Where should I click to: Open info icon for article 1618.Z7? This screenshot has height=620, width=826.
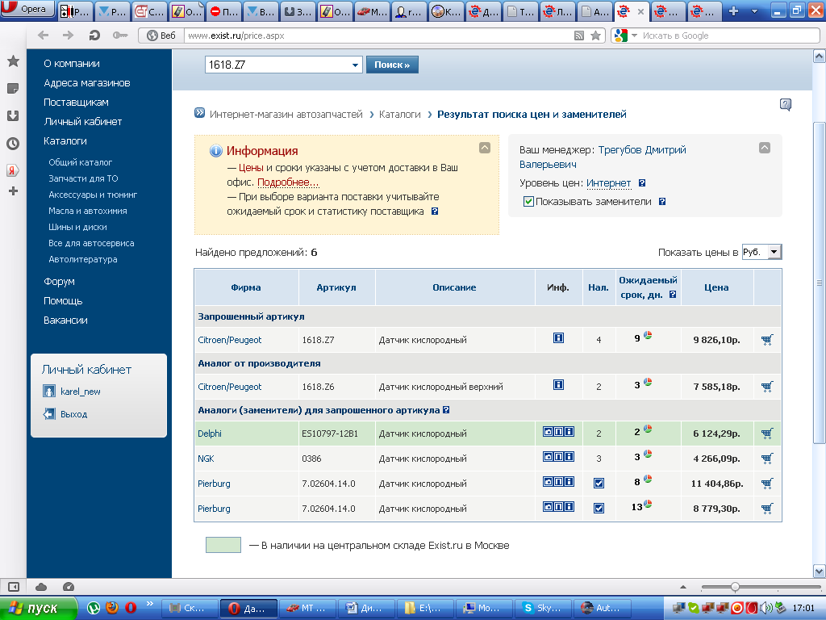pyautogui.click(x=558, y=338)
